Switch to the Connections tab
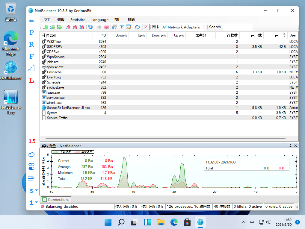The width and height of the screenshot is (305, 229). 56,199
